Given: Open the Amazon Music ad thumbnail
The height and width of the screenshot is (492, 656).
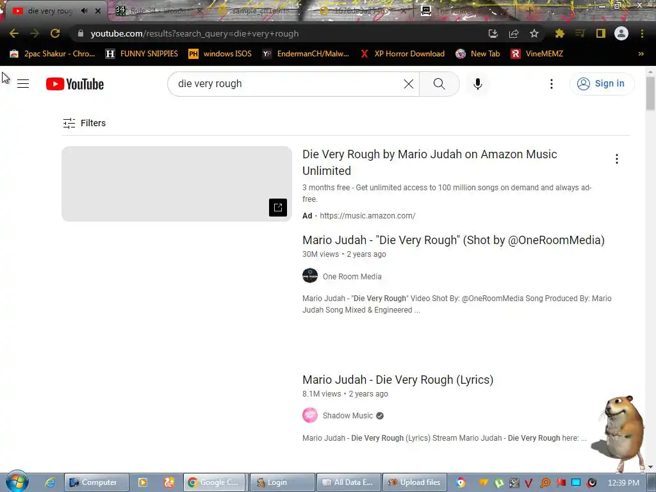Looking at the screenshot, I should coord(177,184).
